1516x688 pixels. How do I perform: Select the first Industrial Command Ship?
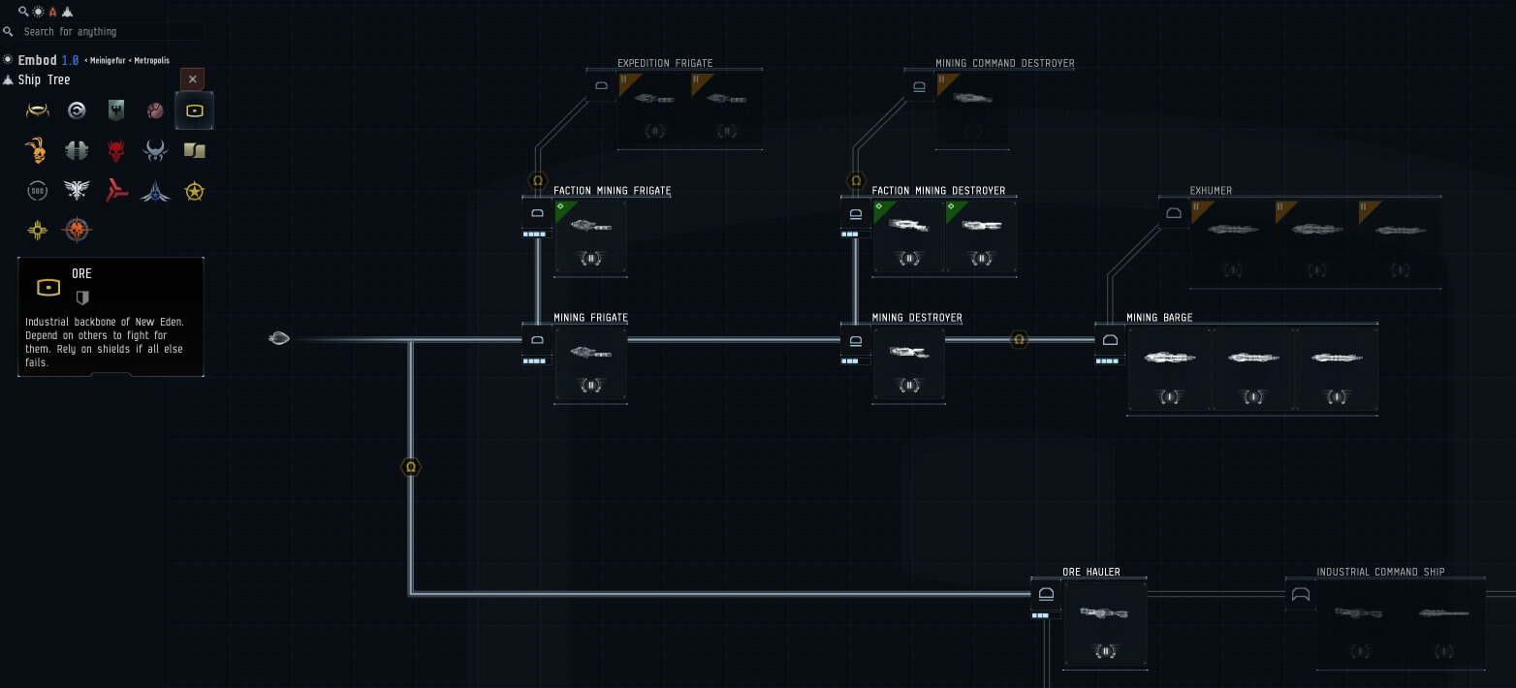[x=1359, y=624]
